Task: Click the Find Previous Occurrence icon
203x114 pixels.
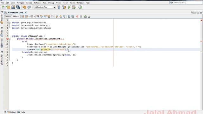Action: [x=42, y=16]
